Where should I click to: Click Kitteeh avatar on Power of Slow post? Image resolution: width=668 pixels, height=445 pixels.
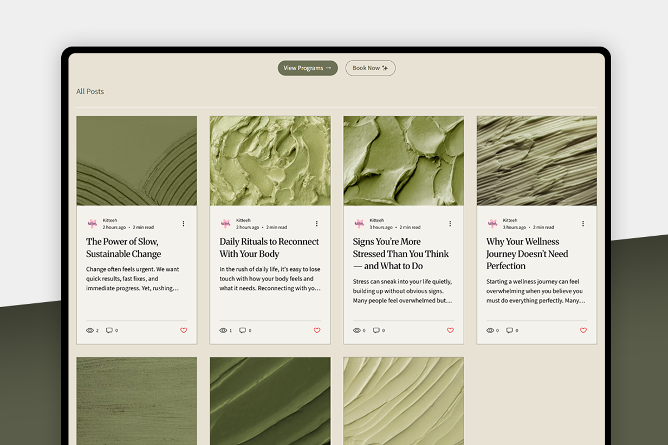(92, 224)
